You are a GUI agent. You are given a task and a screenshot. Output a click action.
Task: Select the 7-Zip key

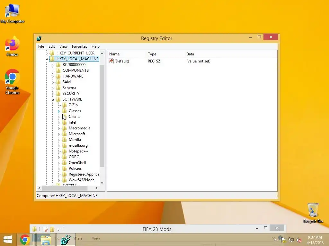pyautogui.click(x=73, y=105)
